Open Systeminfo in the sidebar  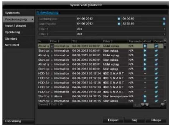18,13
